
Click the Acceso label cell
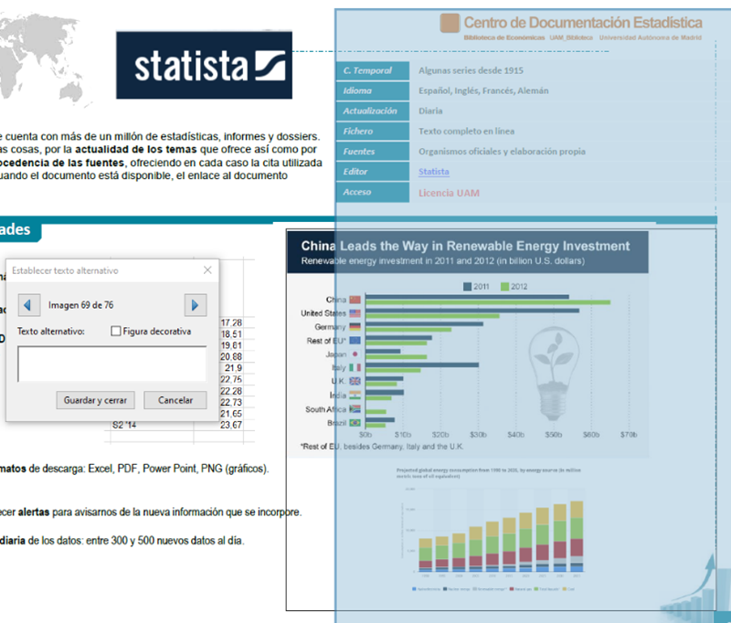(x=373, y=192)
